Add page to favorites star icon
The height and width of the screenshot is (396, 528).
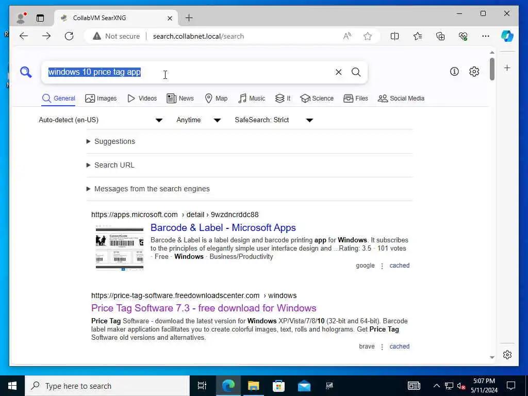[x=367, y=36]
